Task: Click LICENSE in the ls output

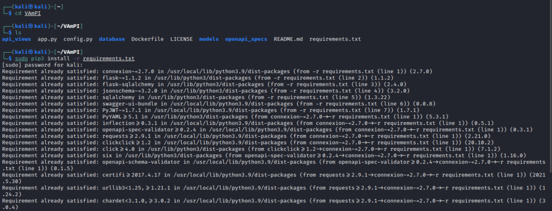Action: tap(182, 39)
